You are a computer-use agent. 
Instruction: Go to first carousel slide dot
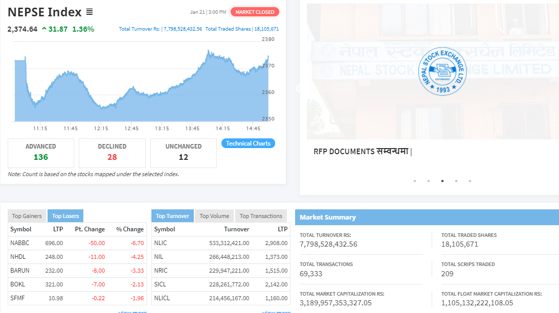click(415, 181)
